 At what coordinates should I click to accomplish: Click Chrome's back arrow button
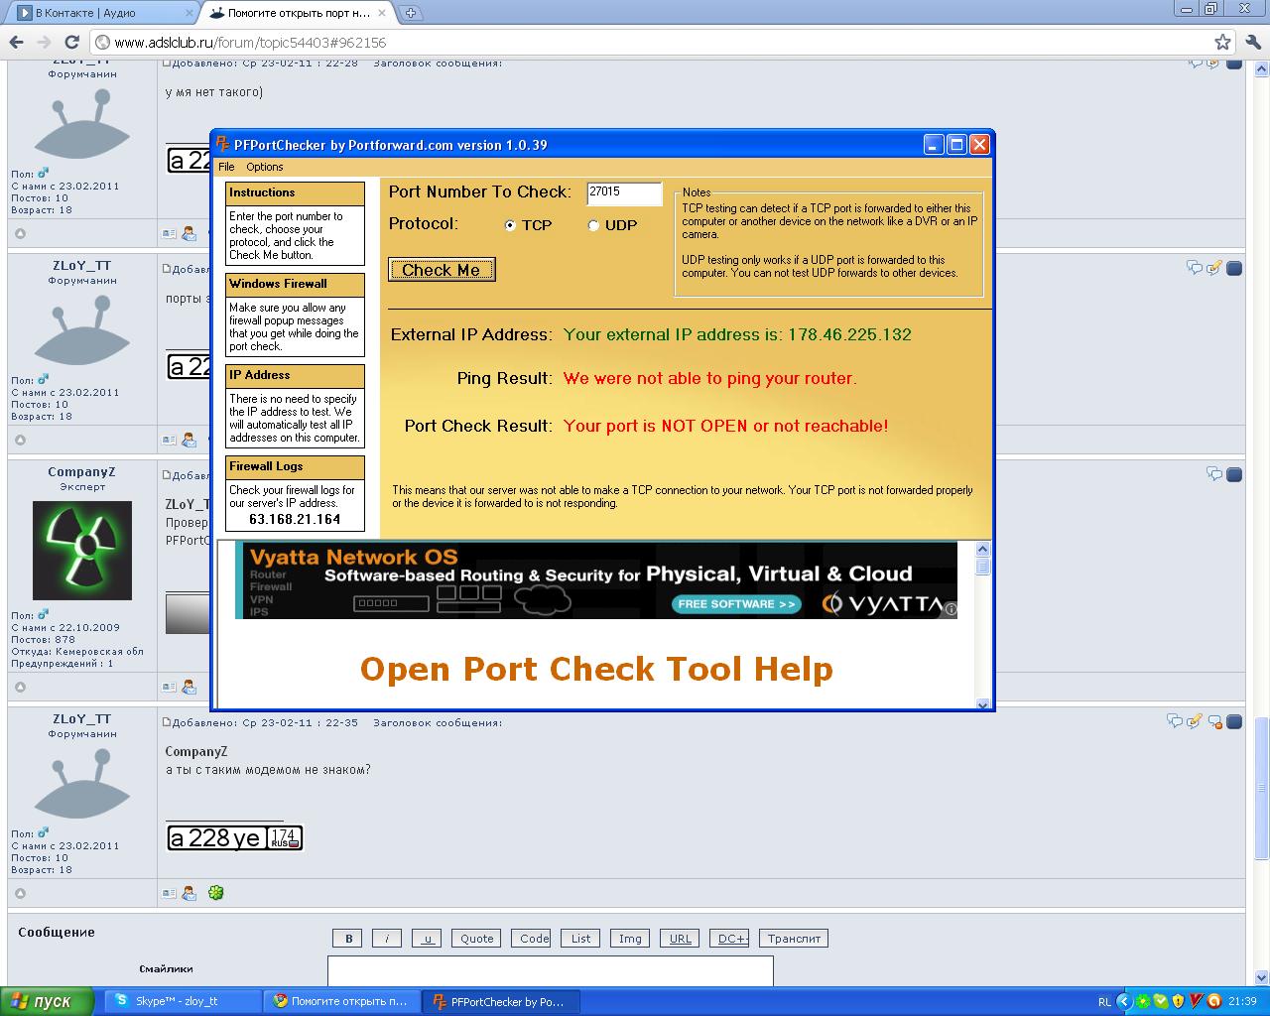tap(15, 42)
